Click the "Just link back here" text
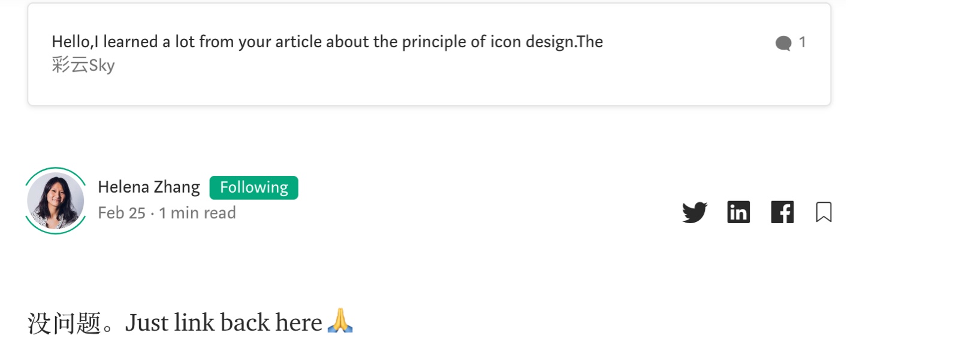Viewport: 959px width, 359px height. point(224,323)
